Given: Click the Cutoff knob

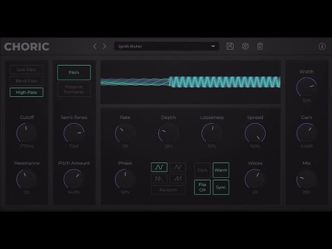Looking at the screenshot, I should tap(26, 133).
